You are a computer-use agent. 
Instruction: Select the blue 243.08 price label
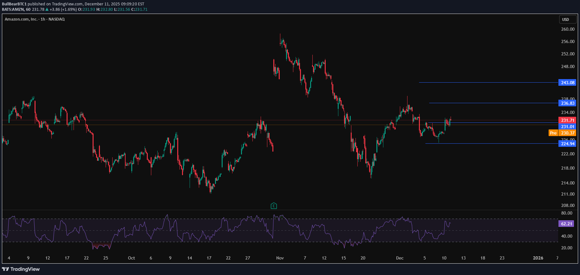[567, 83]
